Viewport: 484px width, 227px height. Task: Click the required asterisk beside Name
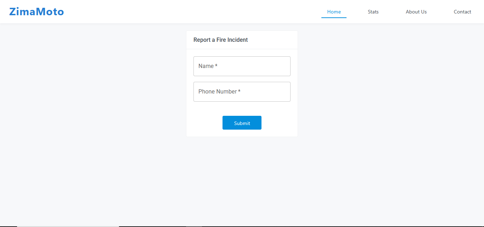216,66
